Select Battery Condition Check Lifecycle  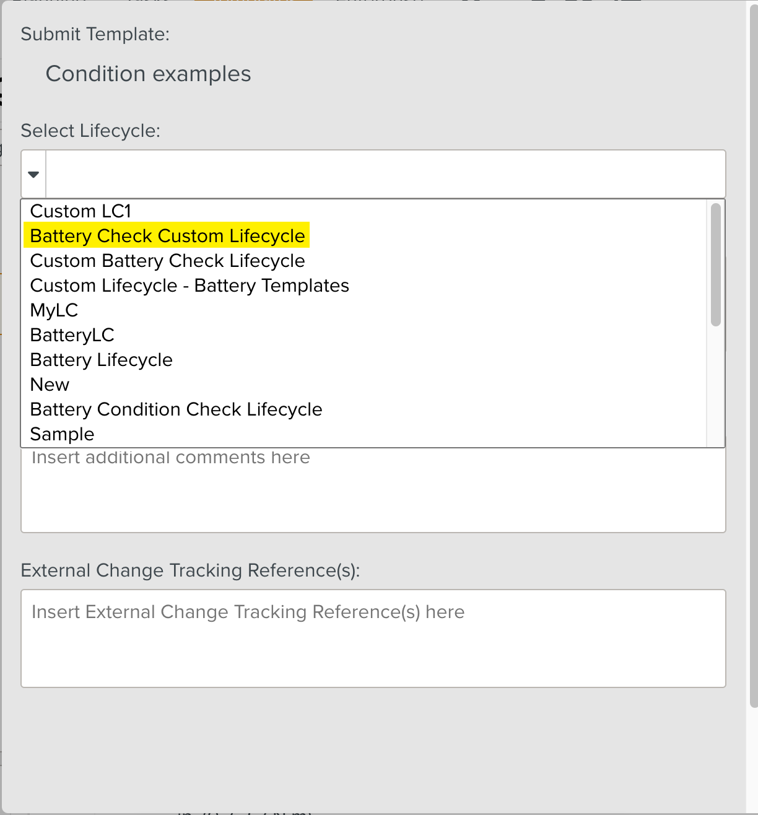pyautogui.click(x=176, y=409)
